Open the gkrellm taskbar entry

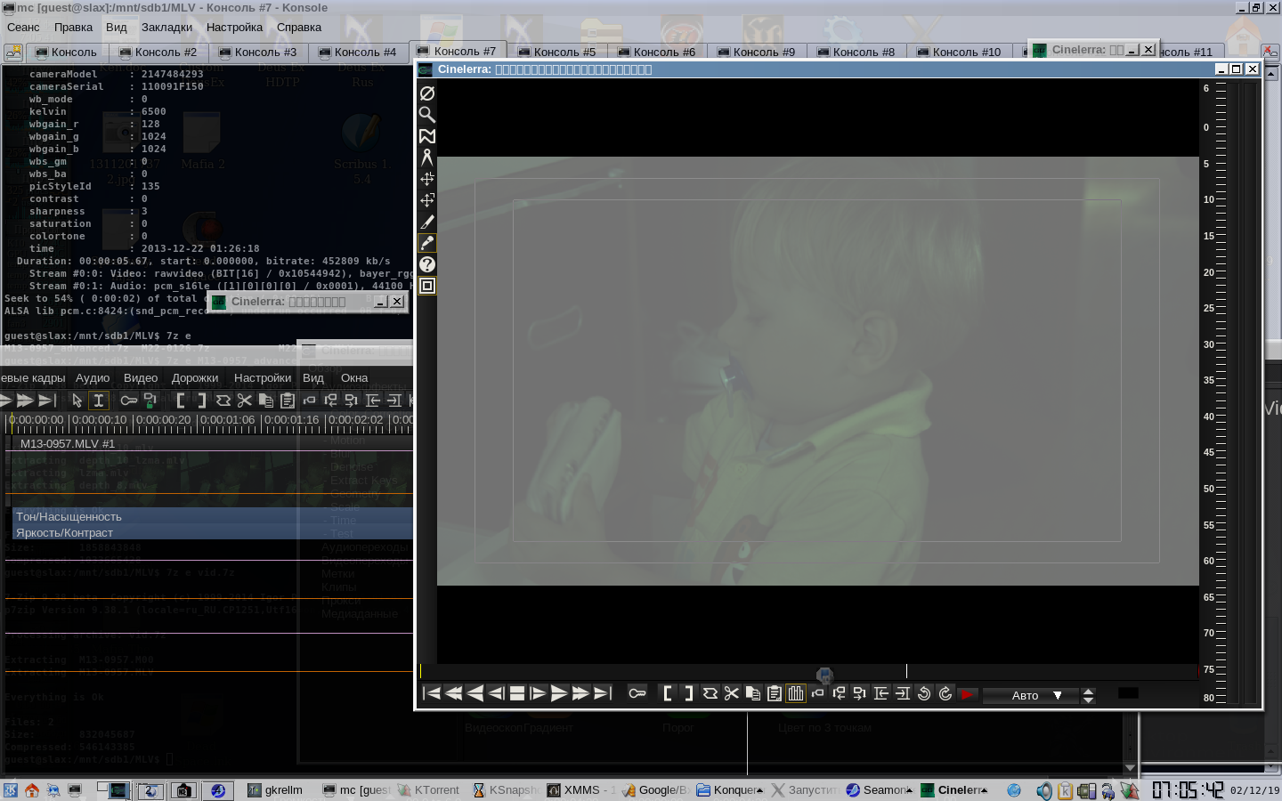point(275,789)
